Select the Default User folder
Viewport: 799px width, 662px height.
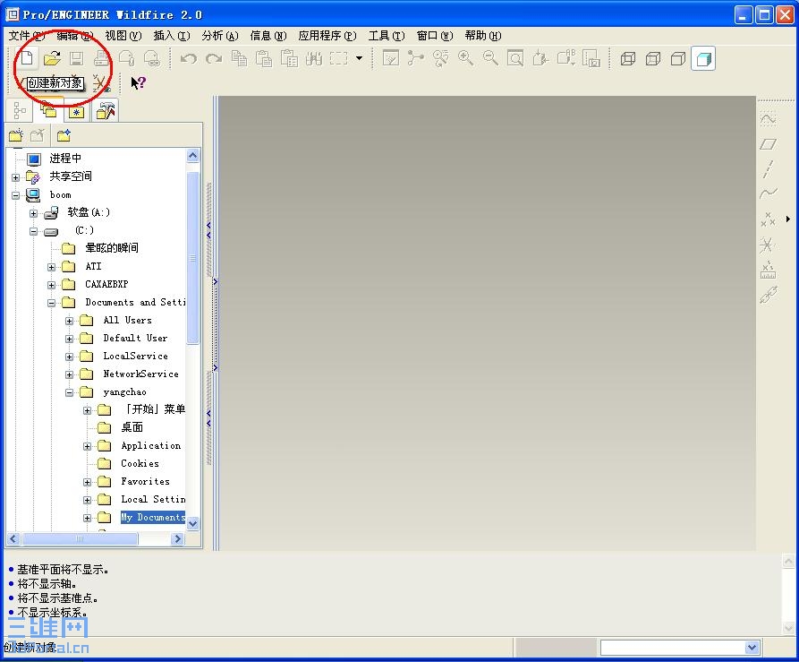[135, 338]
